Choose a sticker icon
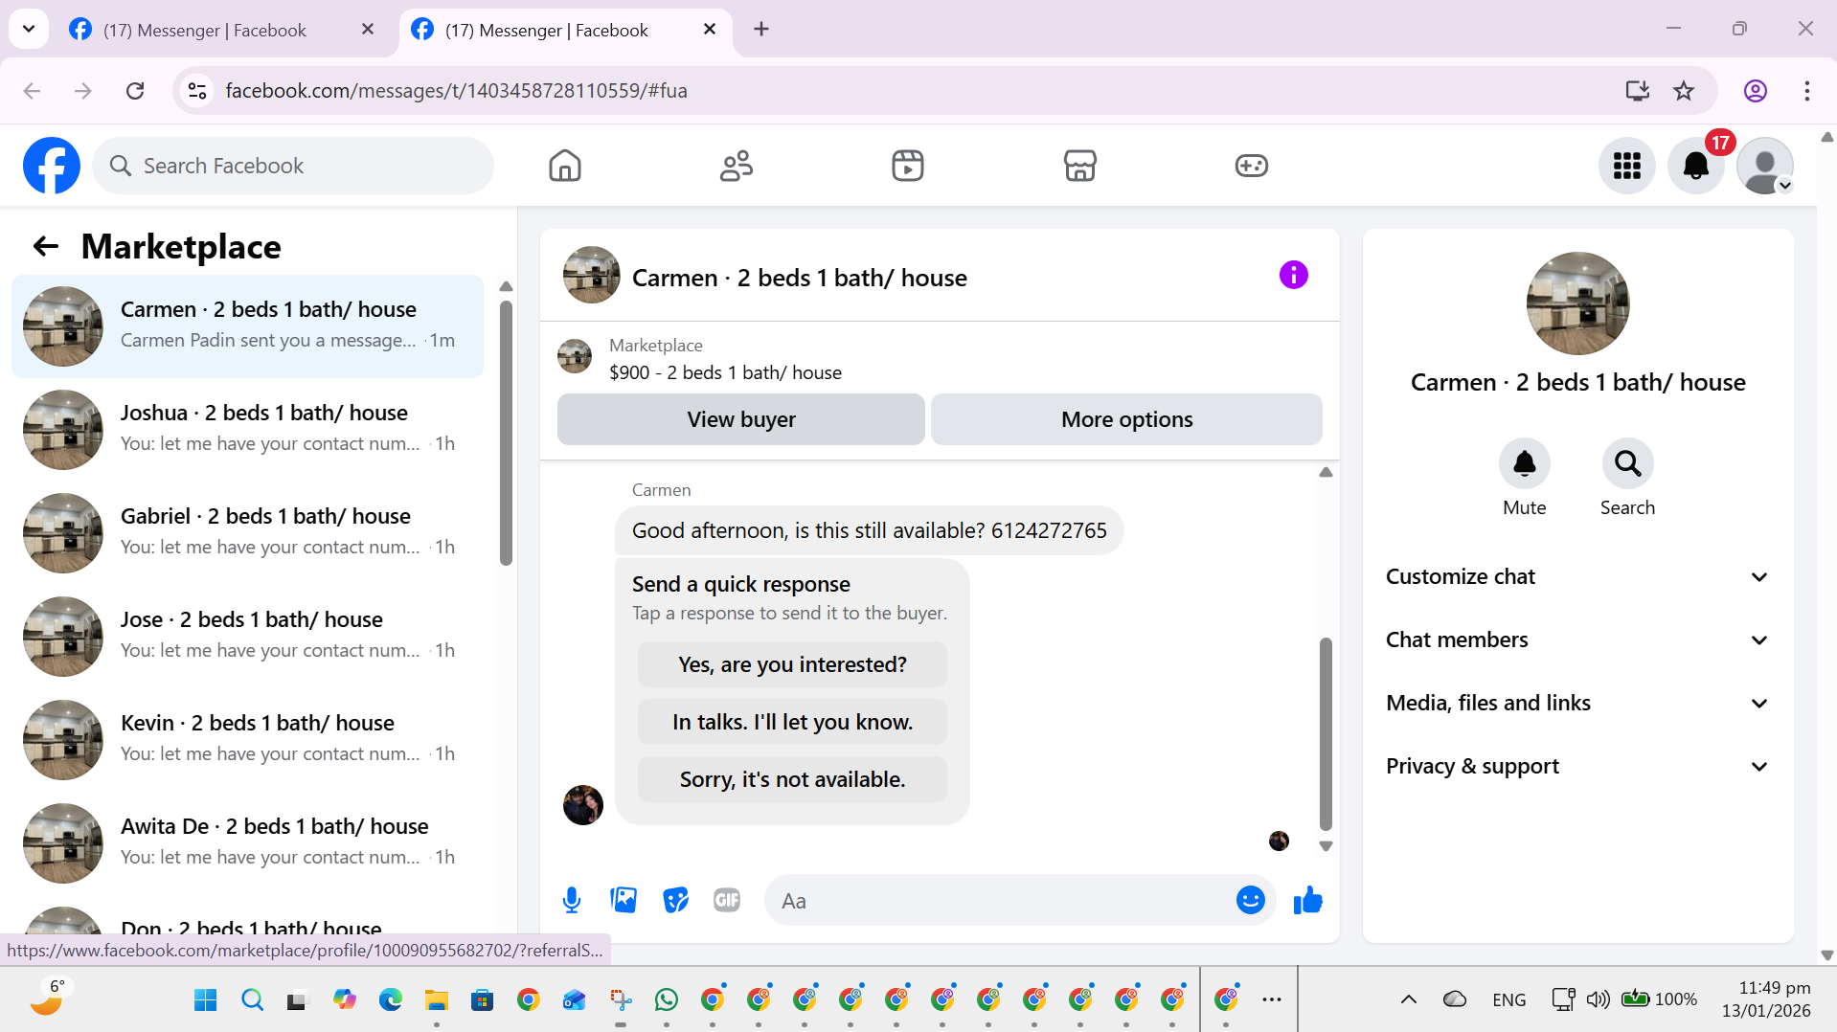1837x1032 pixels. [x=675, y=900]
